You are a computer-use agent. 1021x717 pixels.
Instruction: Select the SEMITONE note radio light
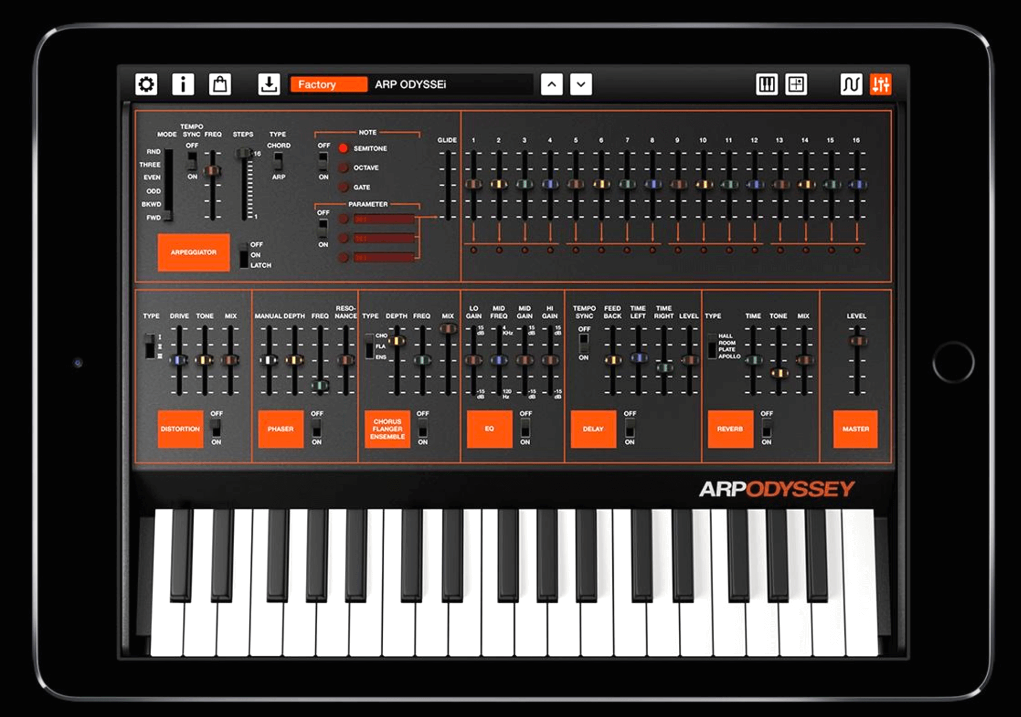(x=343, y=148)
